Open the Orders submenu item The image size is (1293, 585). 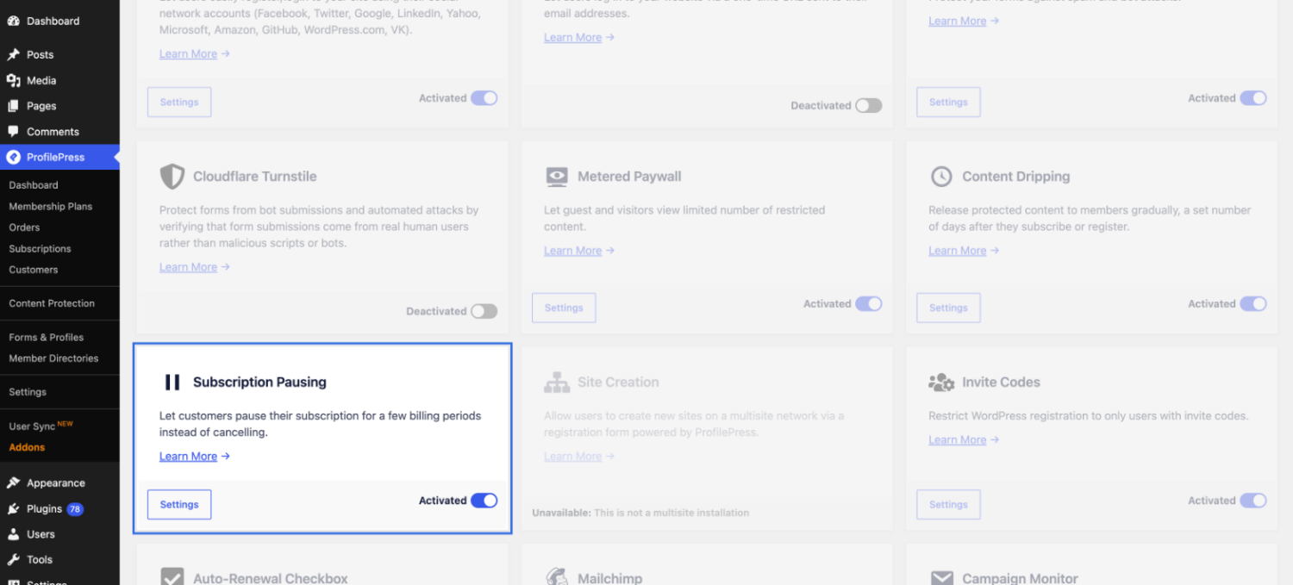pyautogui.click(x=24, y=227)
